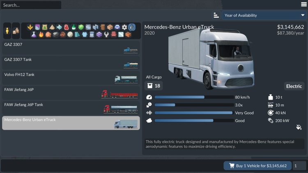Click the top speed bar
Viewport: 308px width, 173px height.
tap(194, 97)
